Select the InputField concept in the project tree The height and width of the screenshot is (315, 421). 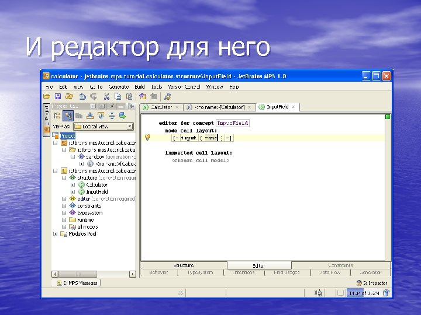(x=93, y=192)
